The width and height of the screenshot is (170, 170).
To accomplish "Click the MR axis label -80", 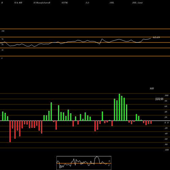I will click(x=166, y=144).
